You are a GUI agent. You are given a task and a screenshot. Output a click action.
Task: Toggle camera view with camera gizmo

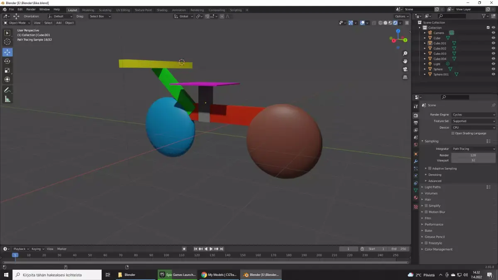click(405, 69)
